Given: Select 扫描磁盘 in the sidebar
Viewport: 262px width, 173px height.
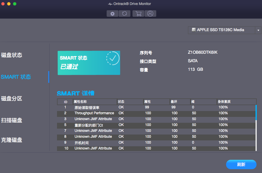Looking at the screenshot, I should [11, 120].
